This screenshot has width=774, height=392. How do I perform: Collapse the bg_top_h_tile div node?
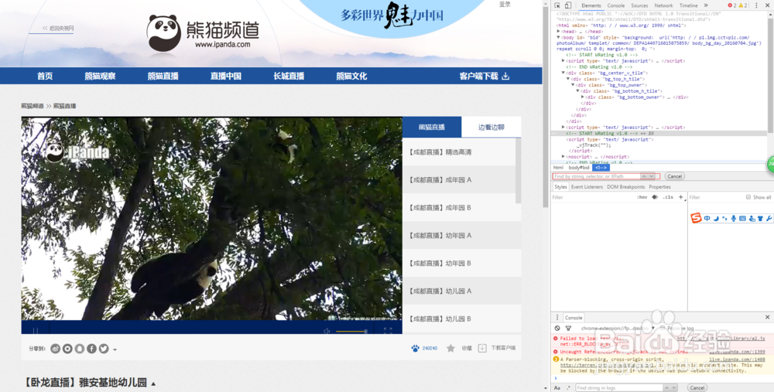point(567,79)
